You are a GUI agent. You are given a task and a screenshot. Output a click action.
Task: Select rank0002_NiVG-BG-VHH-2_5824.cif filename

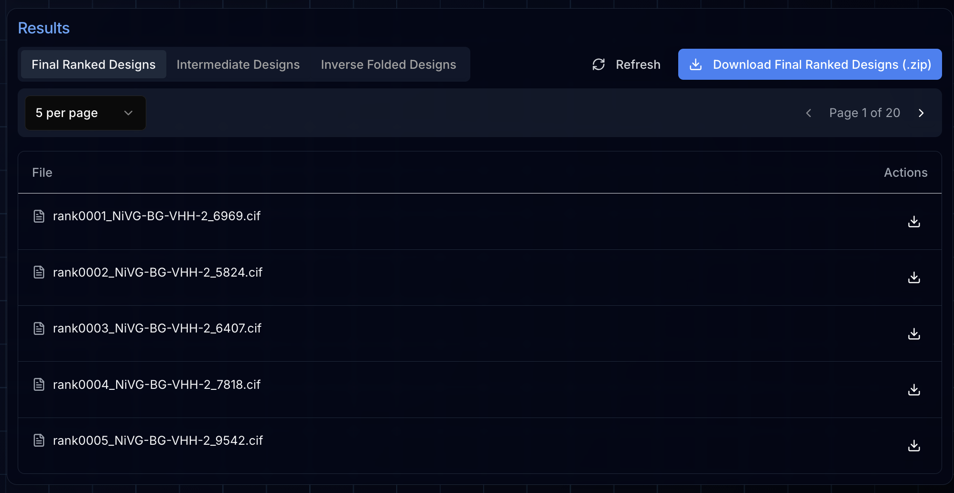point(158,272)
